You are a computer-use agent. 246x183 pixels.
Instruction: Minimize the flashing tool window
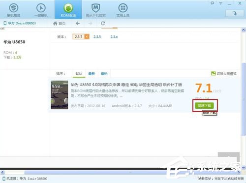coord(229,3)
